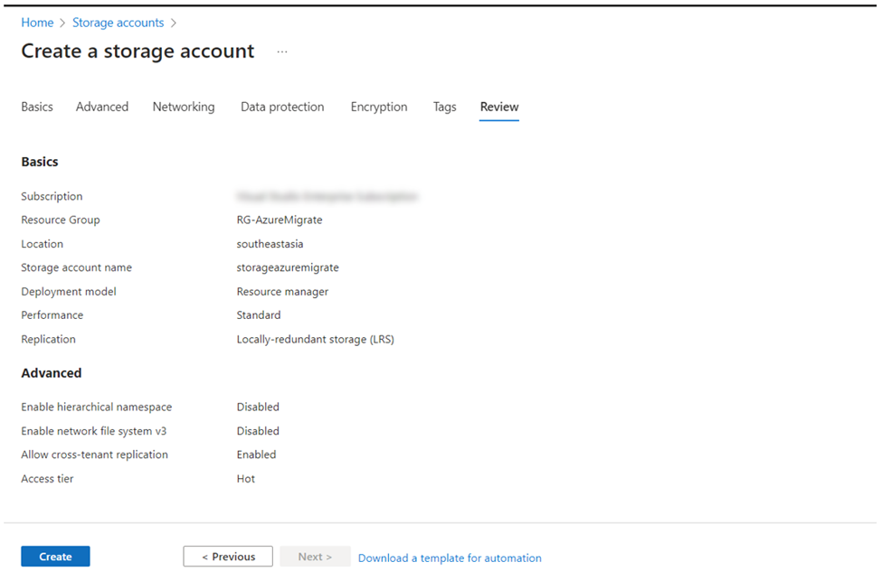Select the Encryption tab
This screenshot has height=581, width=882.
tap(379, 107)
